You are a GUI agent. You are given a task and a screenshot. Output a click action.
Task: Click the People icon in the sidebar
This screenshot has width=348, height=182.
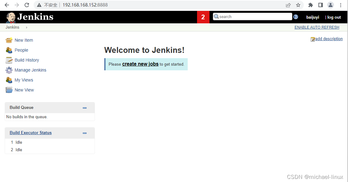(x=9, y=50)
